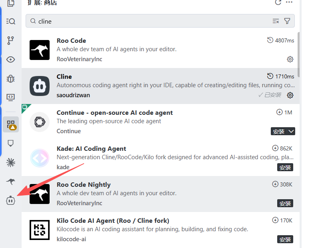Open Cline's manage gear settings
Viewport: 310px width, 248px height.
pyautogui.click(x=290, y=95)
